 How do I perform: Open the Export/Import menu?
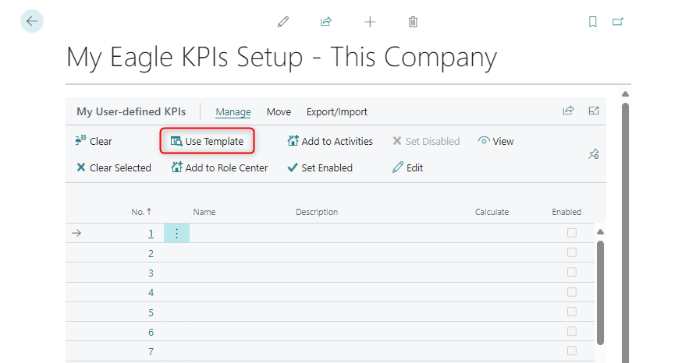click(336, 112)
